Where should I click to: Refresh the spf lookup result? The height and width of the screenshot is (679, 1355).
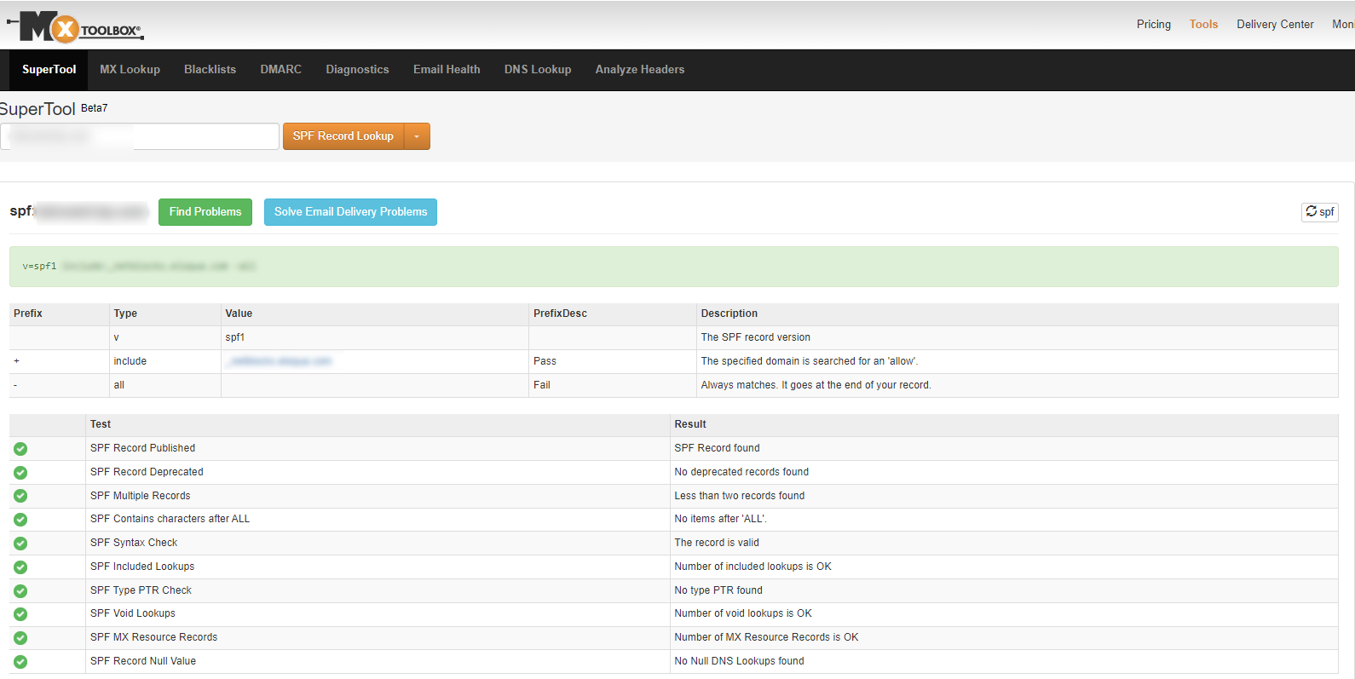point(1319,212)
